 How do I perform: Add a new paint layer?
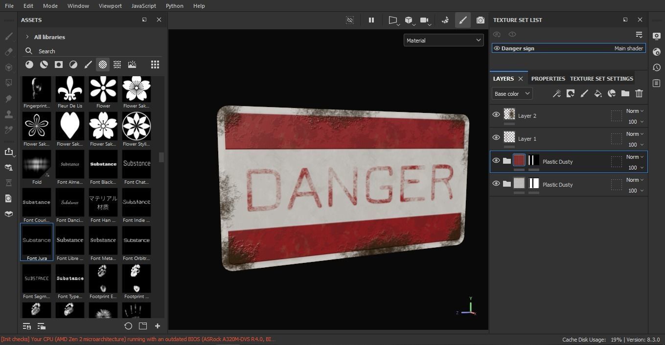(x=584, y=93)
